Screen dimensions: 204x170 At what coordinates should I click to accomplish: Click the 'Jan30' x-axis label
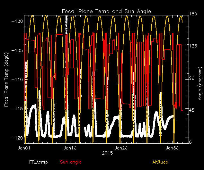173,148
